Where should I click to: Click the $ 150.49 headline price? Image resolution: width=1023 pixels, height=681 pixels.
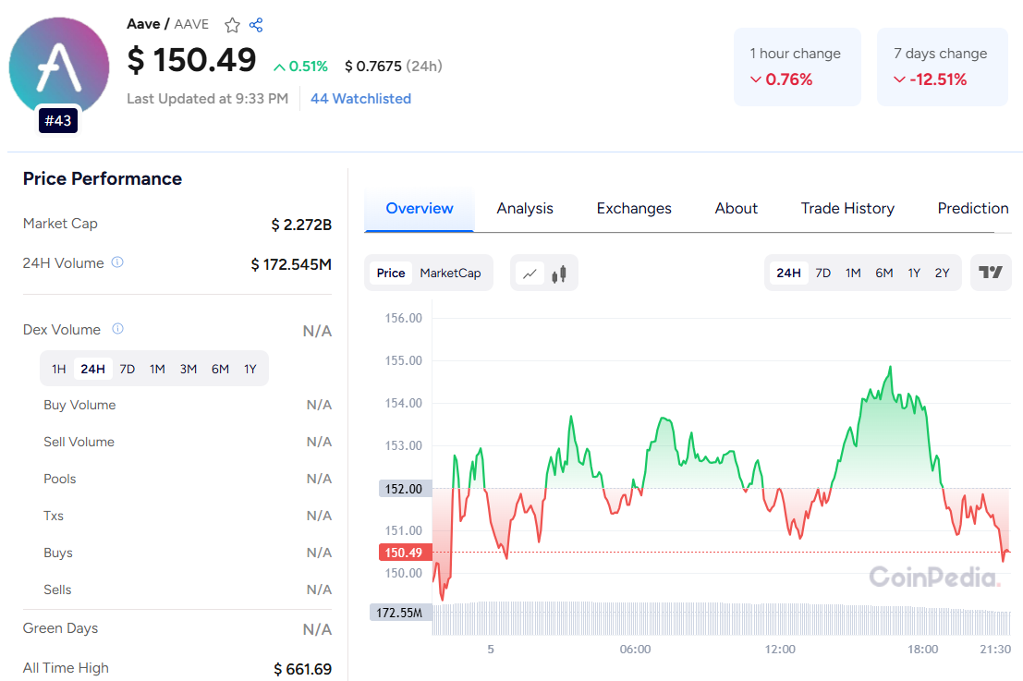(191, 60)
